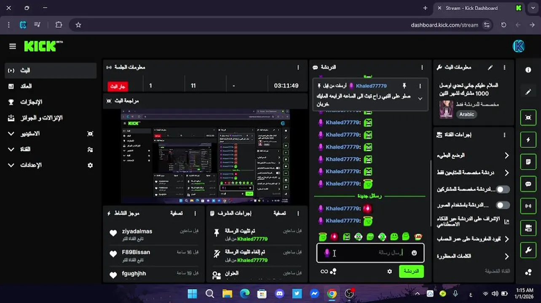Image resolution: width=541 pixels, height=303 pixels.
Task: Open kebab menu of موجز النشاط panel
Action: (195, 213)
